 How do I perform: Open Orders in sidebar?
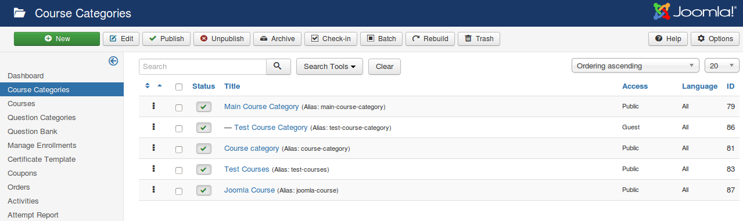pos(19,187)
